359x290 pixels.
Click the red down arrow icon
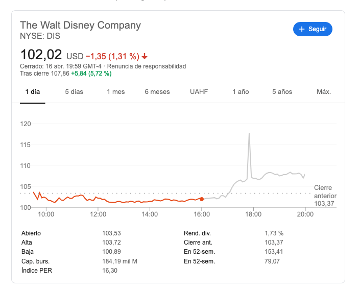[145, 56]
